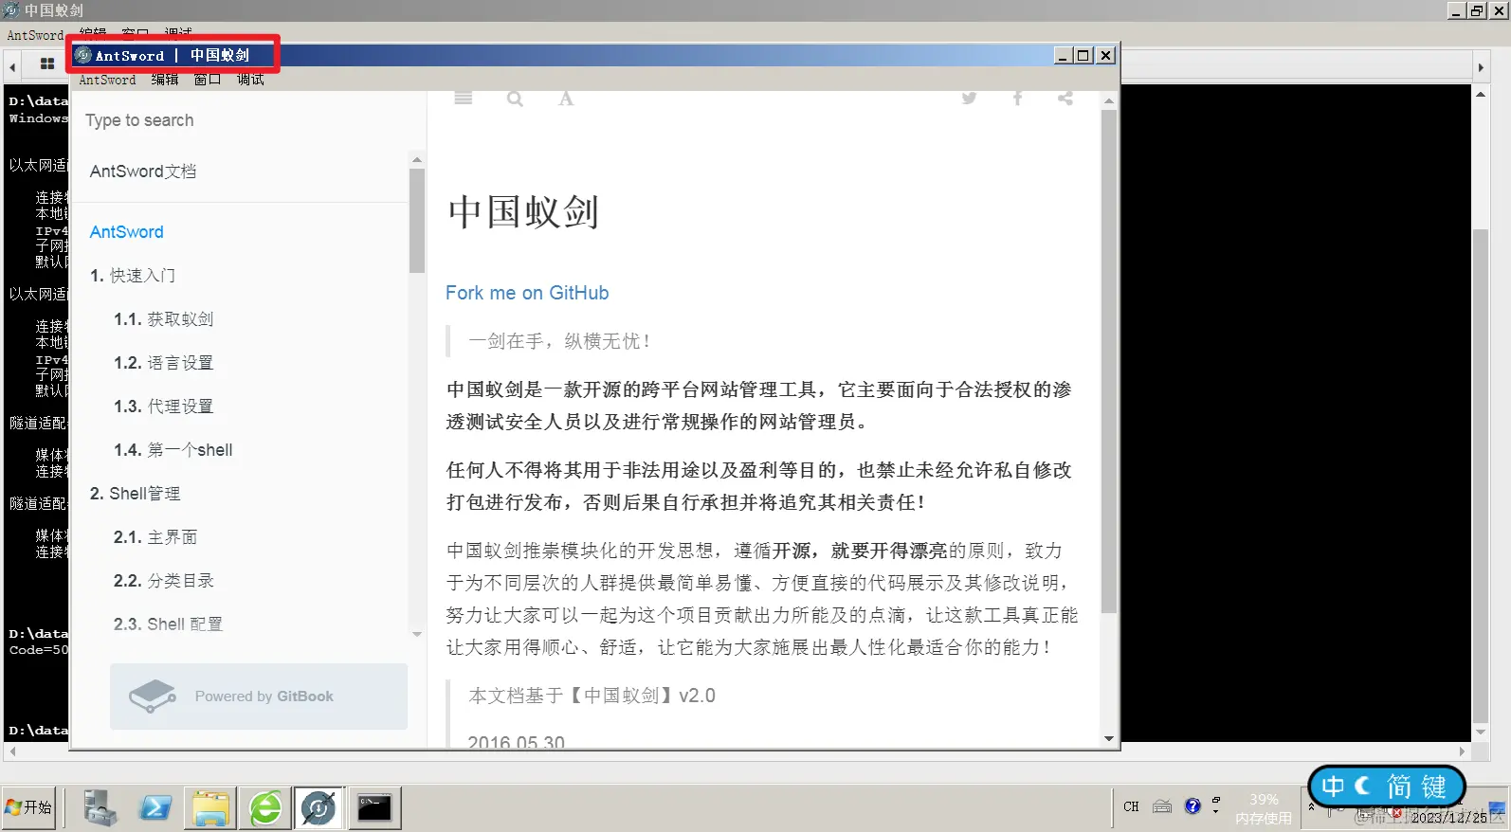Open font settings letter A icon
Screen dimensions: 1511x832
pos(566,99)
